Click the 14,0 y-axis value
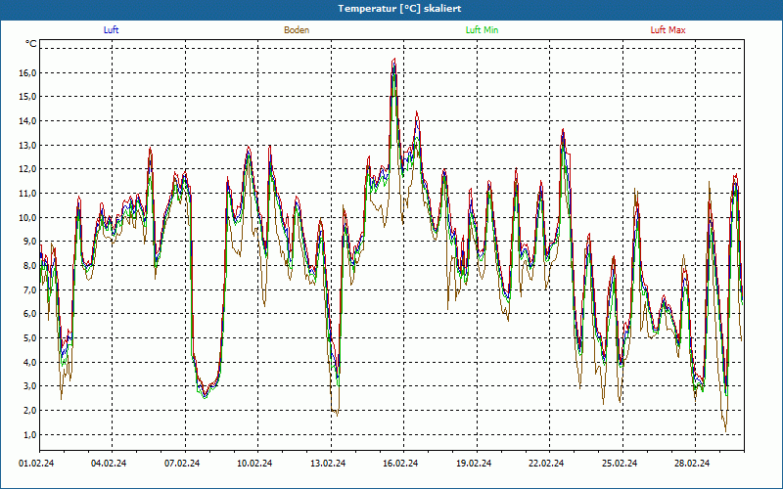The width and height of the screenshot is (783, 489). coord(27,120)
